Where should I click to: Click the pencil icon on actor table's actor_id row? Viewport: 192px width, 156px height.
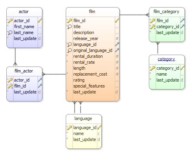(40, 21)
